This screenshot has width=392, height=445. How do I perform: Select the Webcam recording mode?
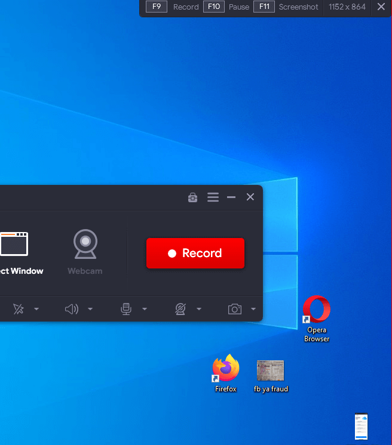(85, 251)
